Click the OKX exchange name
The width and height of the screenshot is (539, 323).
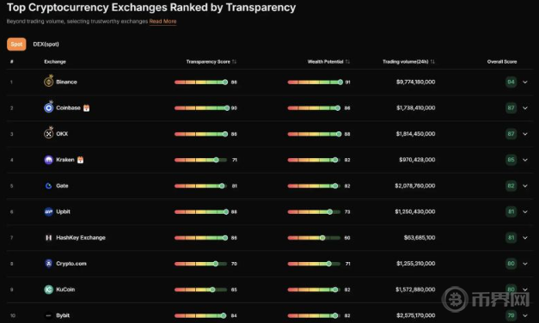coord(62,134)
